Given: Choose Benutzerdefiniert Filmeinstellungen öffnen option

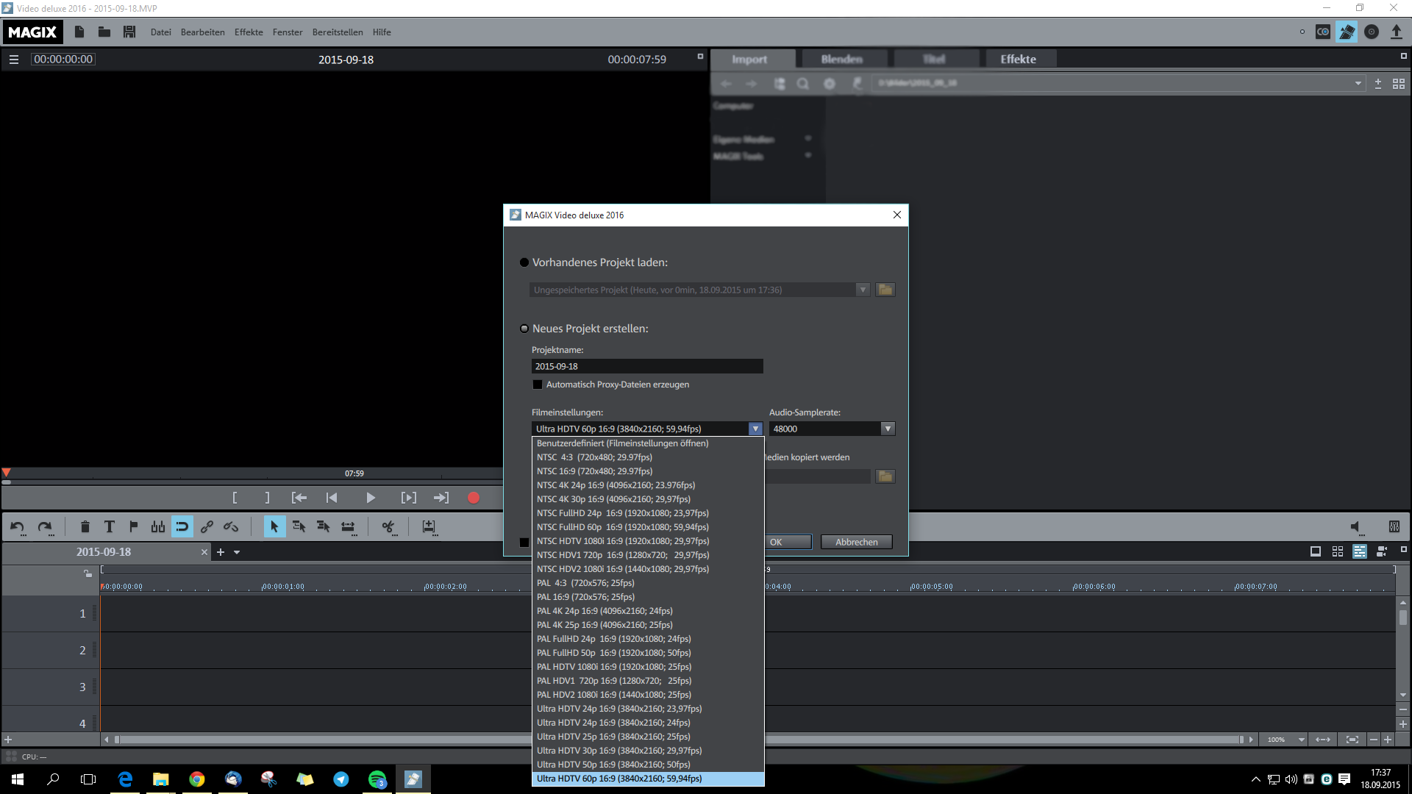Looking at the screenshot, I should [647, 443].
